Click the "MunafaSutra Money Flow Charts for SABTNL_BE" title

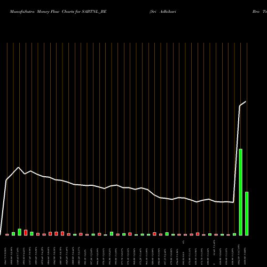[58, 12]
